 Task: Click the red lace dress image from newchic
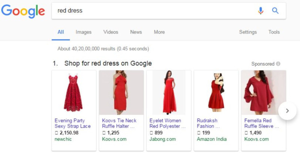[x=73, y=92]
